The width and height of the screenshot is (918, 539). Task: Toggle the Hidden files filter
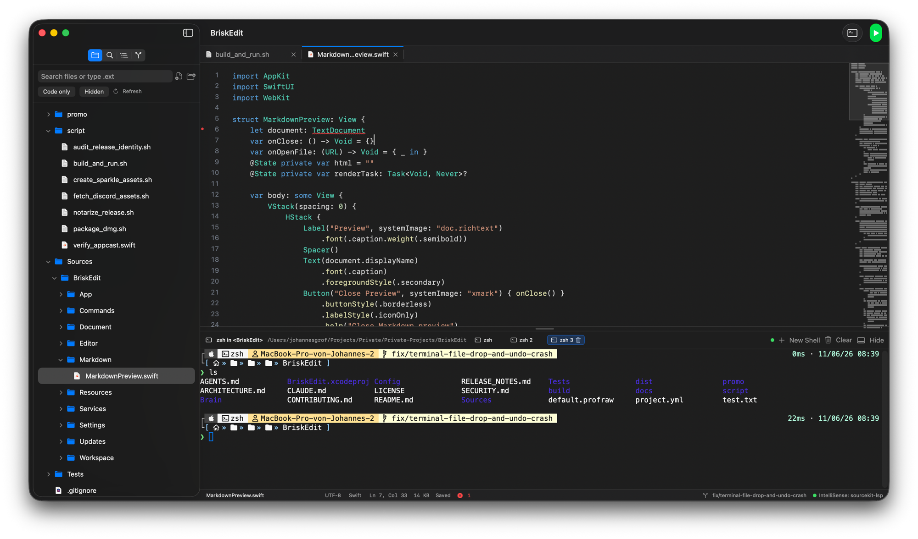[x=94, y=92]
